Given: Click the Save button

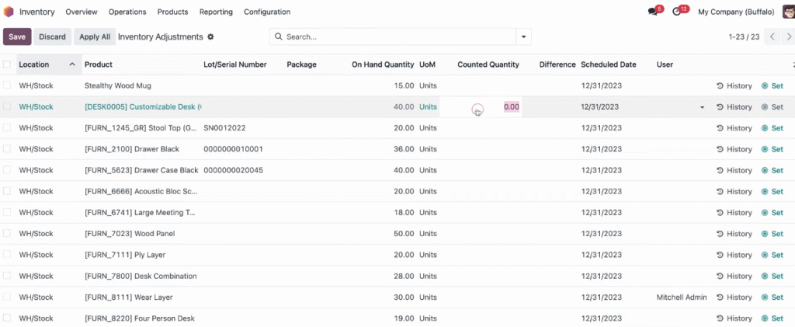Looking at the screenshot, I should pyautogui.click(x=17, y=37).
